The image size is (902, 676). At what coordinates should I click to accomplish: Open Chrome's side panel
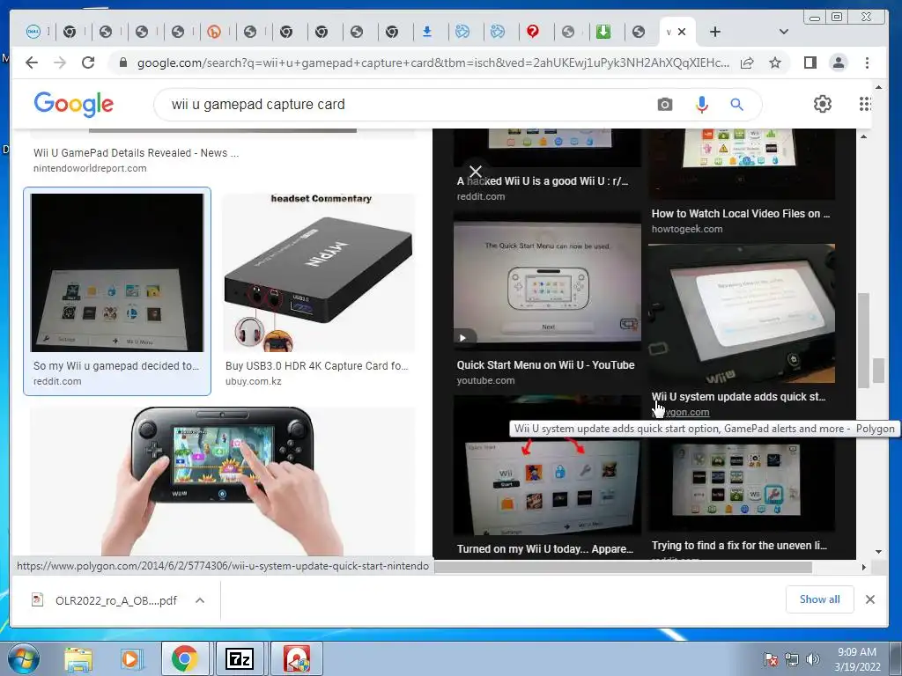coord(810,62)
